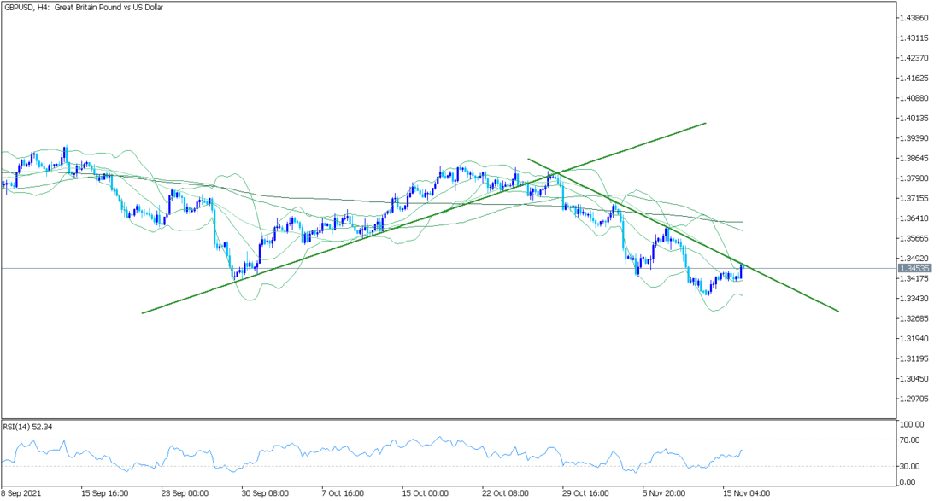Click the RSI 30.00 level label
This screenshot has width=940, height=501.
pyautogui.click(x=910, y=466)
